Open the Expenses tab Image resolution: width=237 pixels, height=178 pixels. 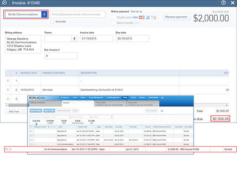click(143, 103)
